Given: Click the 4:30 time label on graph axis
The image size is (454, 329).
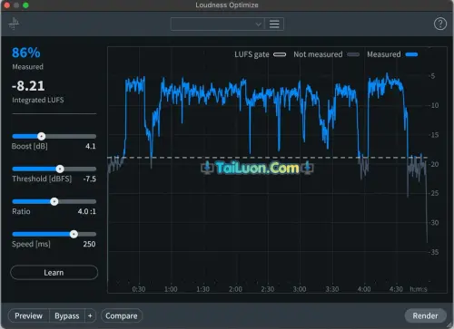Looking at the screenshot, I should coord(396,289).
